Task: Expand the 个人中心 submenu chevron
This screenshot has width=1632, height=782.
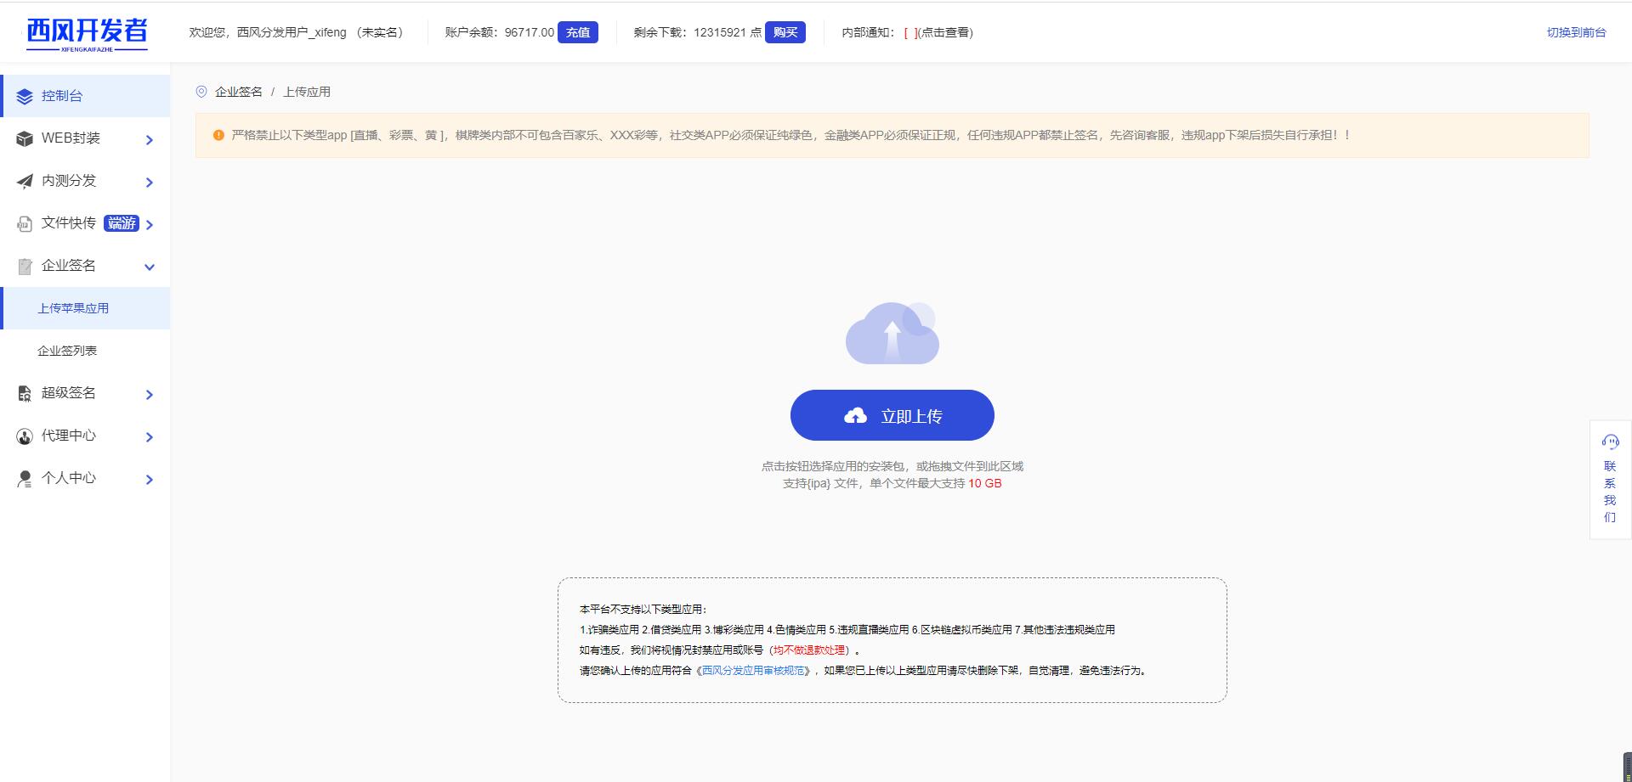Action: (x=150, y=480)
